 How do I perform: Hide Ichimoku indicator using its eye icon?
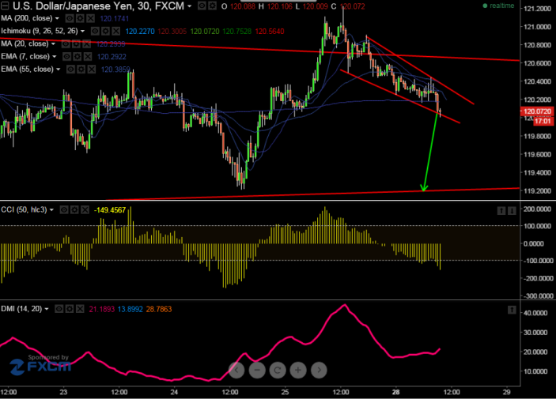point(95,31)
